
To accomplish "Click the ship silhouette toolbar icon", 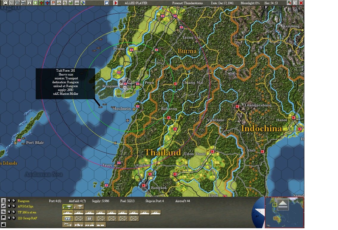I will (x=77, y=3).
